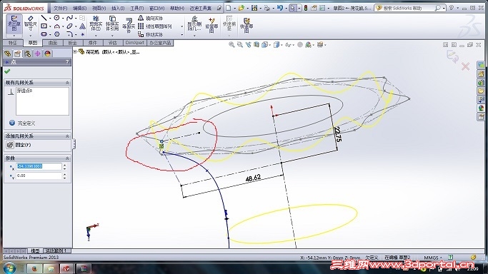Select the Line sketch tool
The width and height of the screenshot is (488, 274).
44,18
